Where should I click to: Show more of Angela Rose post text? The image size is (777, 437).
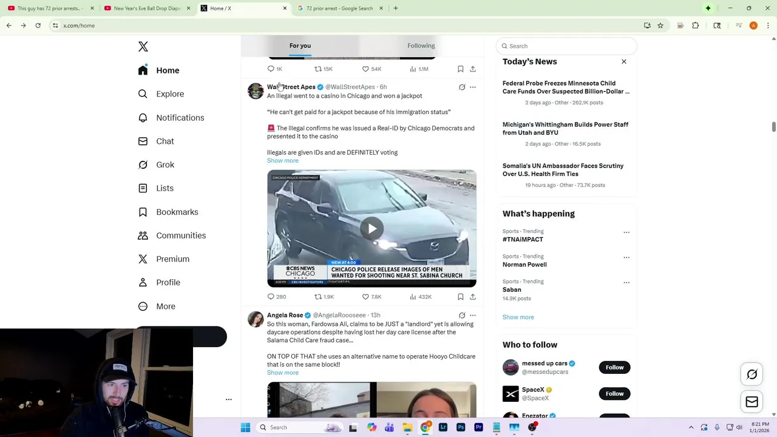tap(283, 373)
